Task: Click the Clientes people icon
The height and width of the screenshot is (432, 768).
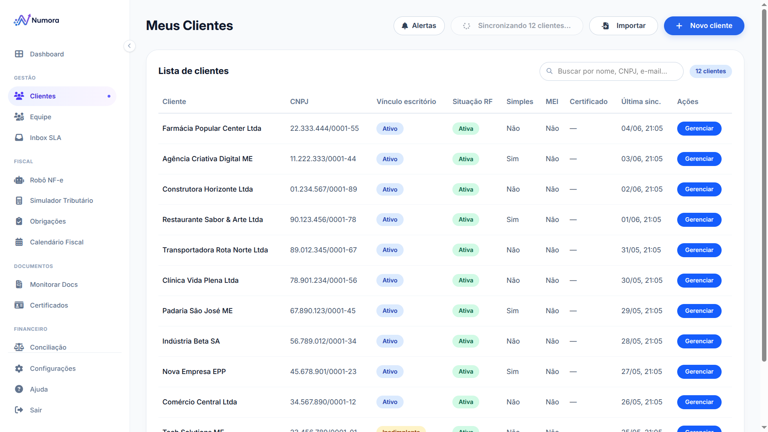Action: 19,96
